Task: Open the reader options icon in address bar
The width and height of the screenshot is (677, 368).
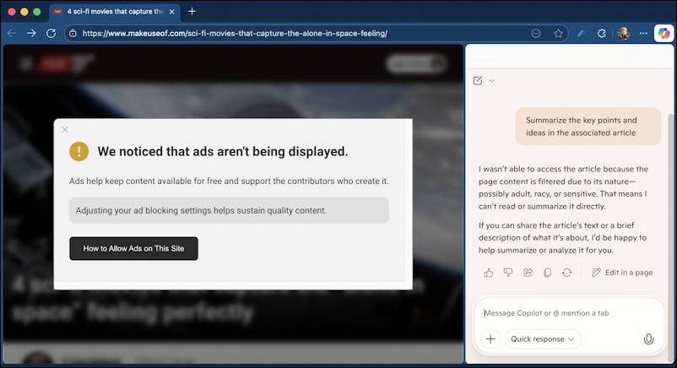Action: tap(536, 33)
